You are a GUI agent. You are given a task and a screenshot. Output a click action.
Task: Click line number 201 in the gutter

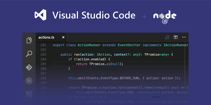tap(43, 45)
